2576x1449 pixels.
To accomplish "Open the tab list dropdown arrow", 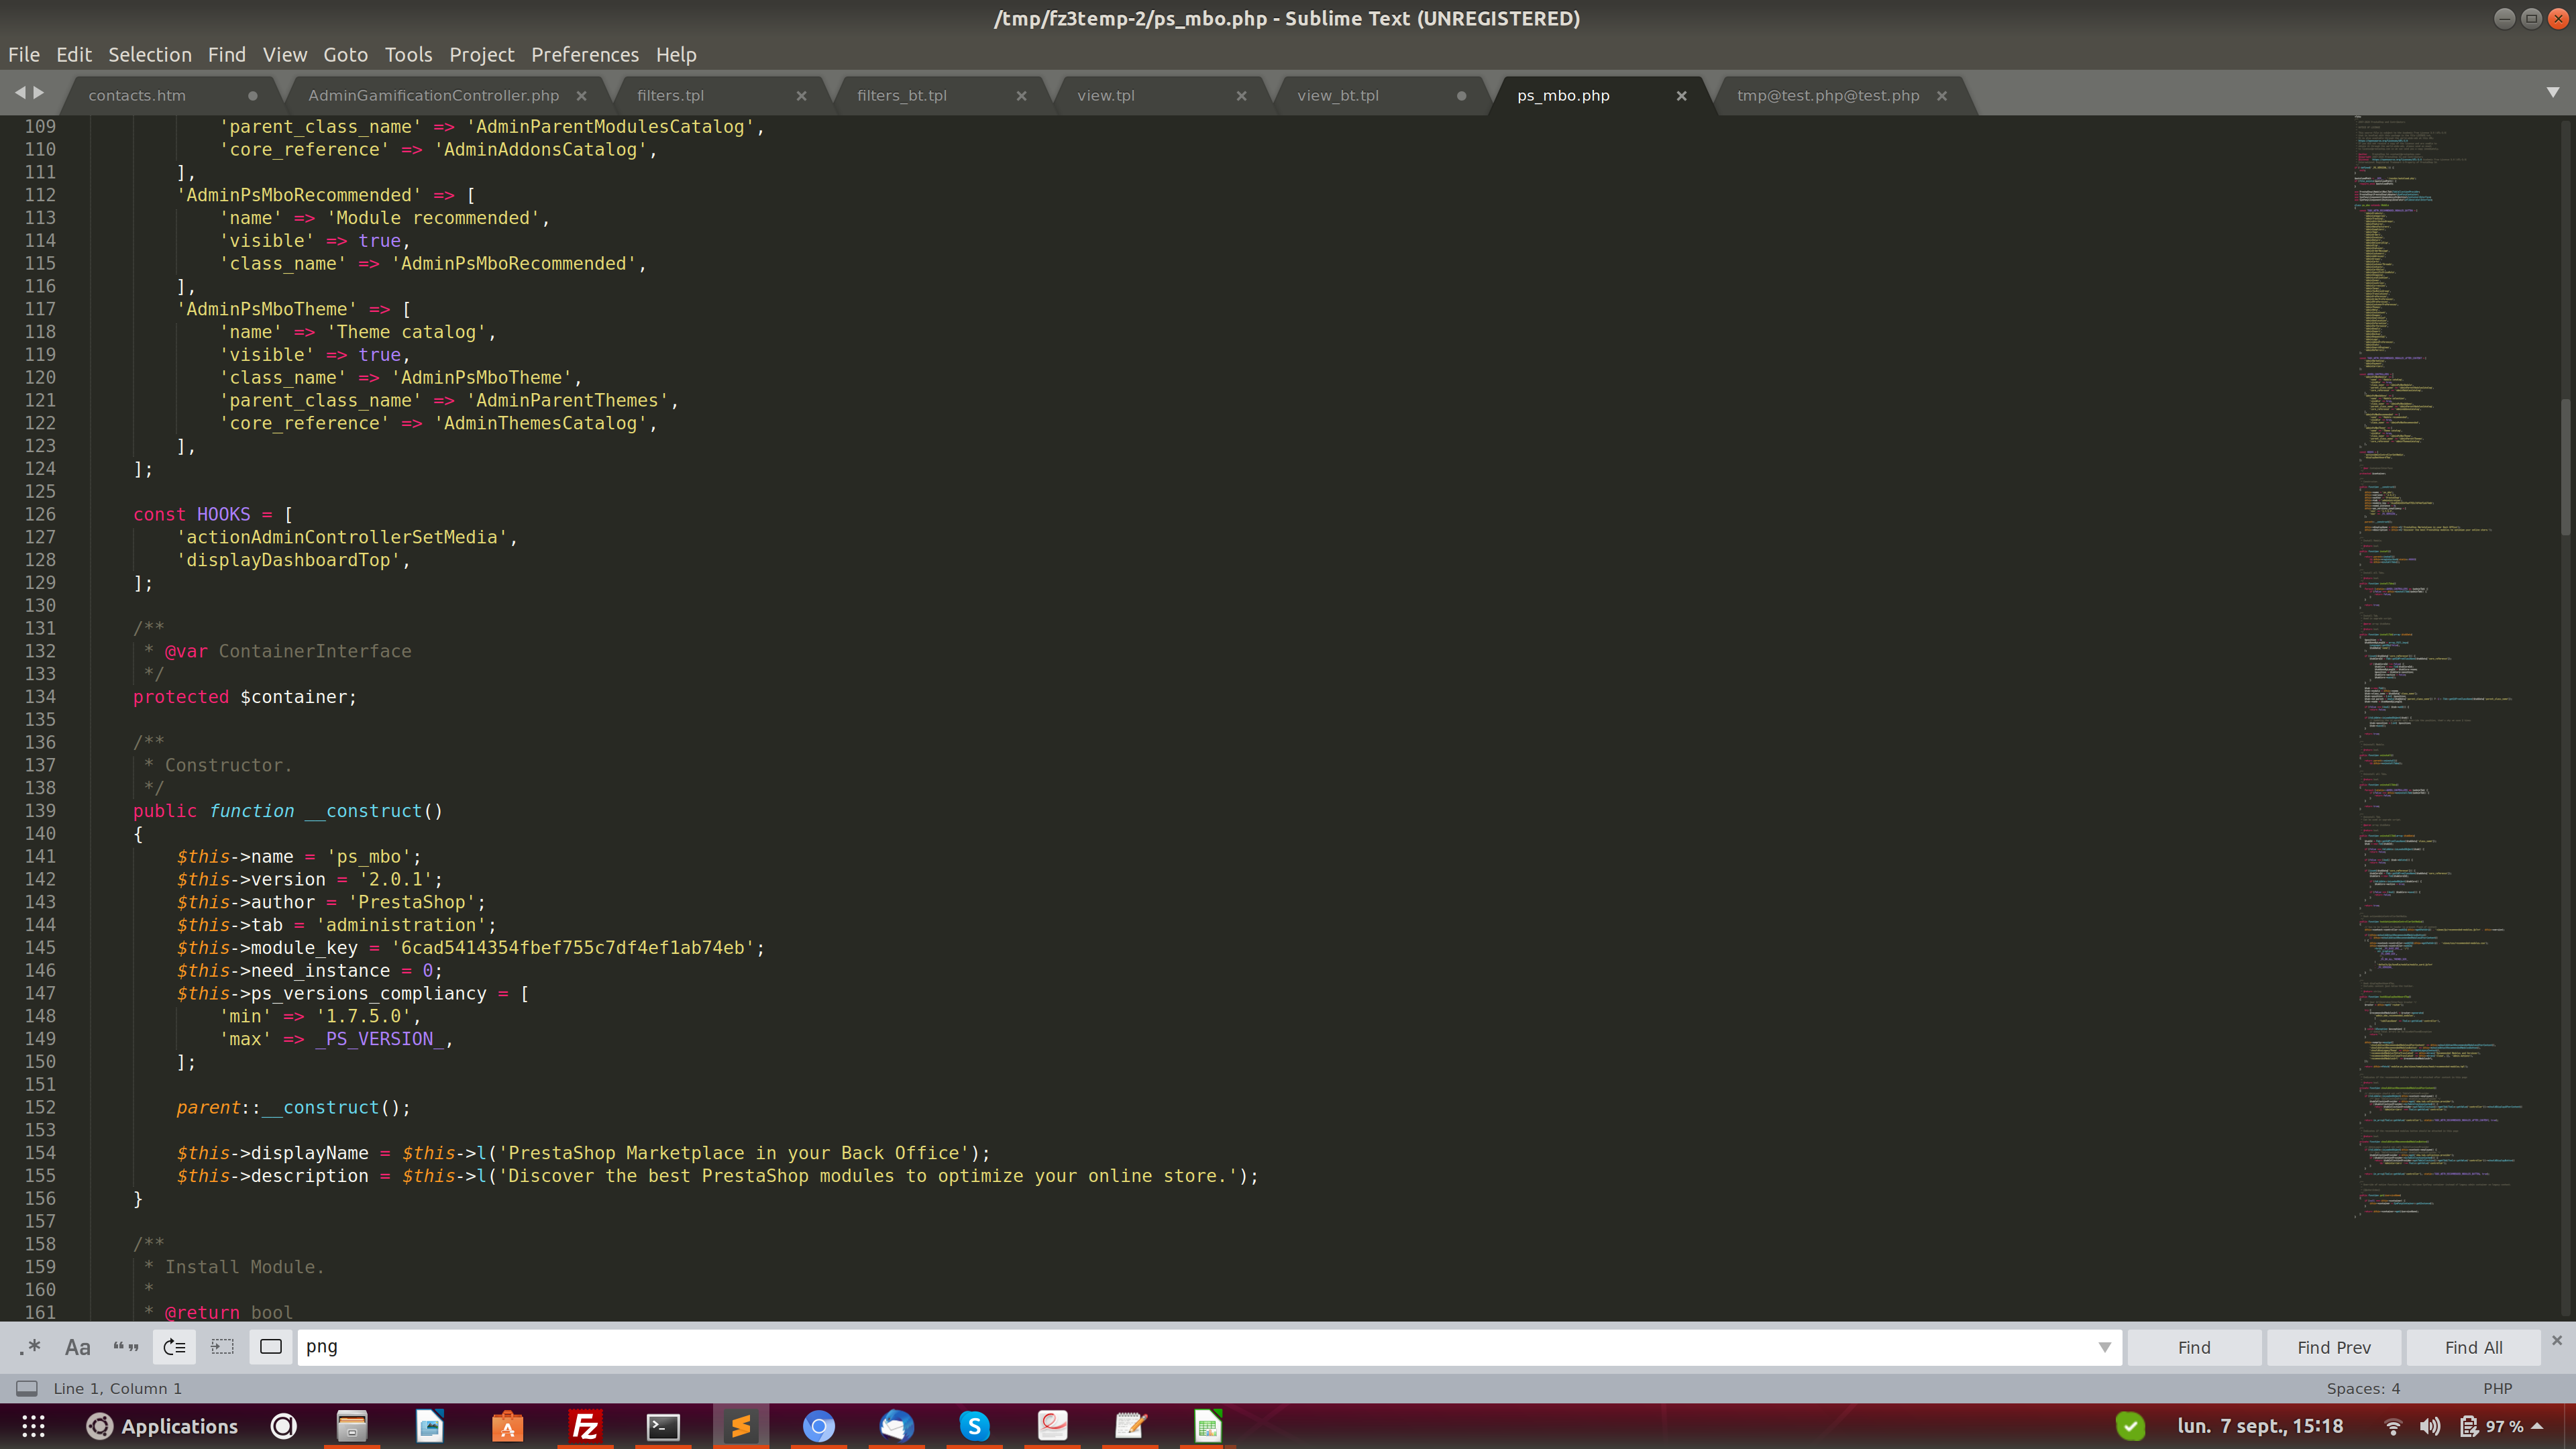I will (2552, 92).
